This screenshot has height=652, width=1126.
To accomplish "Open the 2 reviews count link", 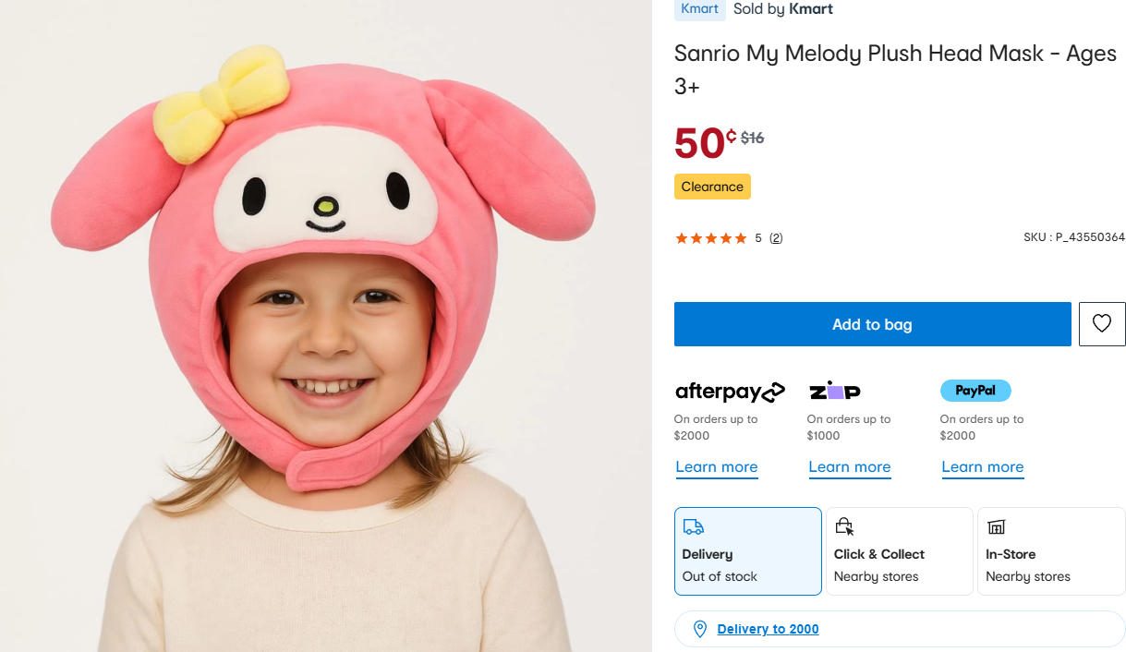I will point(776,238).
